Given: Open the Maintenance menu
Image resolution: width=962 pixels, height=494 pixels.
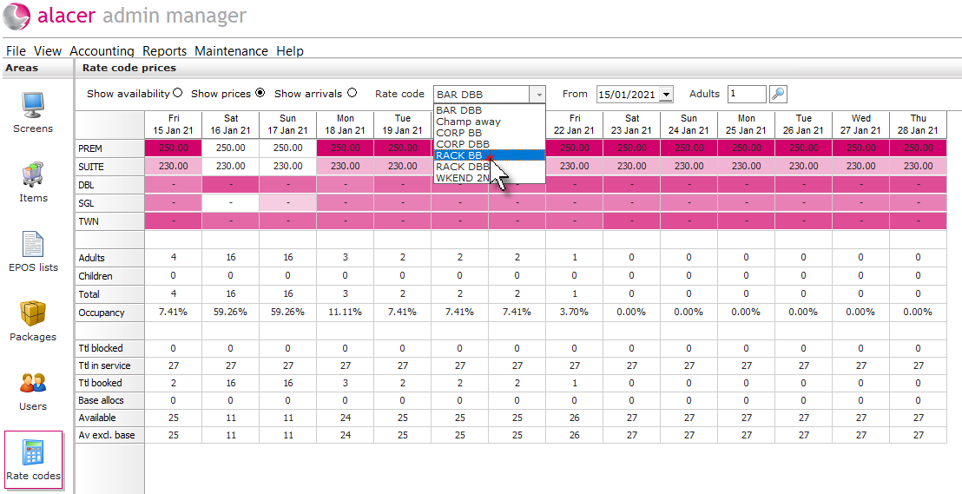Looking at the screenshot, I should tap(231, 51).
